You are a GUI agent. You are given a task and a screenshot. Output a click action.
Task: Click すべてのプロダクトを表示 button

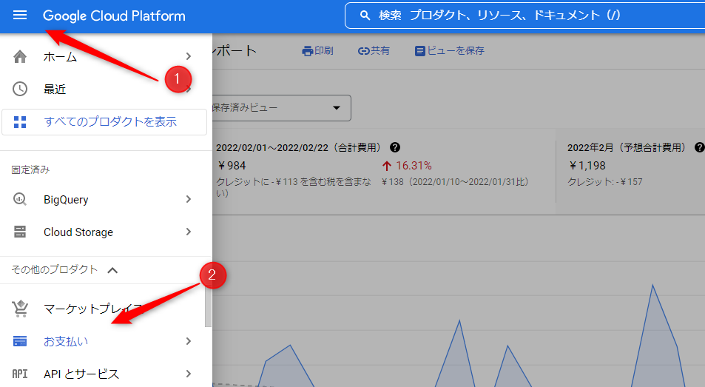coord(104,122)
